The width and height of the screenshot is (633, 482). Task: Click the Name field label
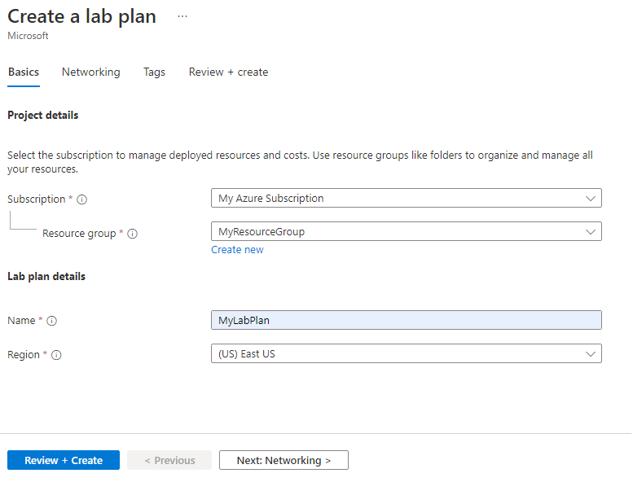click(x=21, y=321)
